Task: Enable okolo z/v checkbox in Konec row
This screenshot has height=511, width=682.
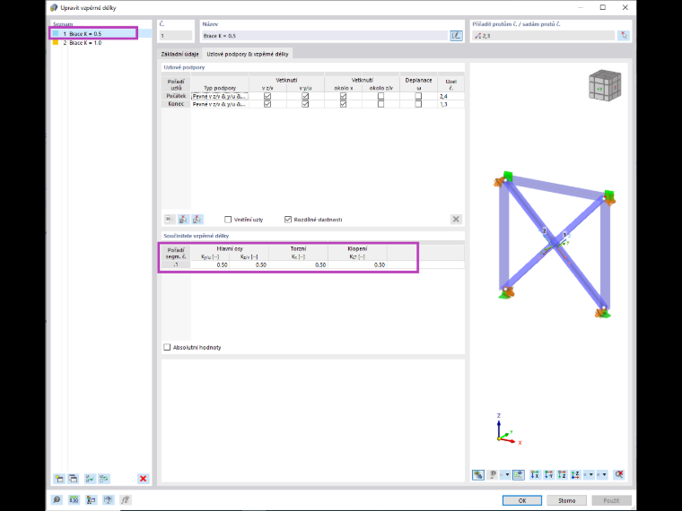Action: [x=381, y=104]
